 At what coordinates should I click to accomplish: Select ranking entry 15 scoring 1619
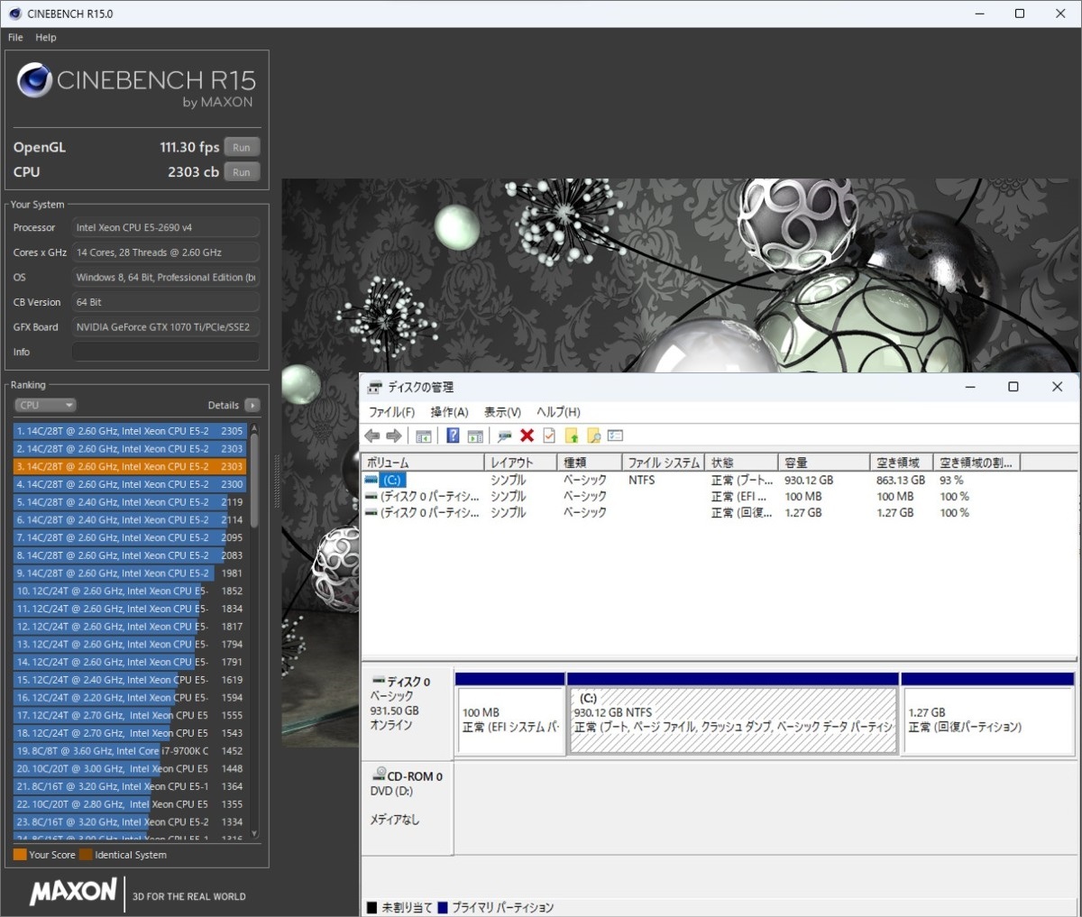130,680
